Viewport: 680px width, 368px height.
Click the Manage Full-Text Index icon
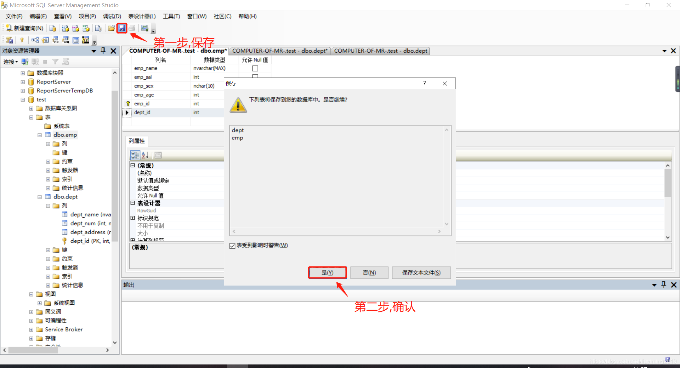(x=56, y=40)
